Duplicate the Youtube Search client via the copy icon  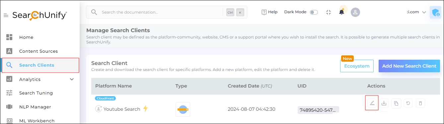pyautogui.click(x=396, y=103)
